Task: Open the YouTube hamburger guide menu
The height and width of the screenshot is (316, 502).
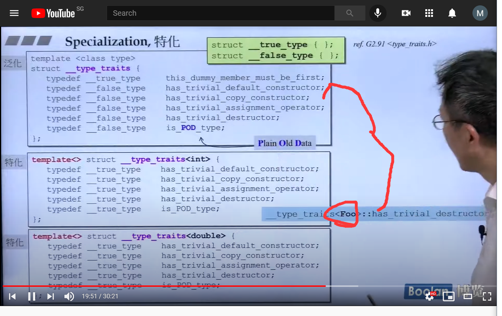Action: pos(14,13)
